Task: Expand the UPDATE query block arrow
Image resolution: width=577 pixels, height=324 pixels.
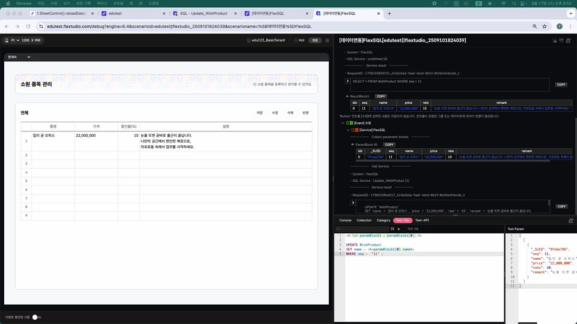Action: click(353, 203)
